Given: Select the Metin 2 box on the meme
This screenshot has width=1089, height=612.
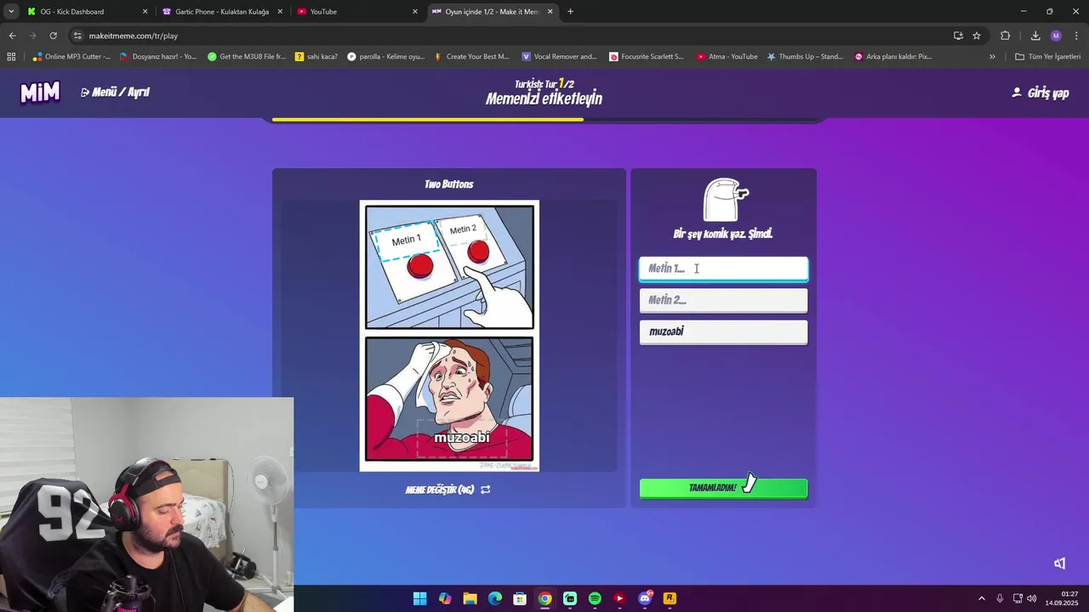Looking at the screenshot, I should tap(463, 229).
